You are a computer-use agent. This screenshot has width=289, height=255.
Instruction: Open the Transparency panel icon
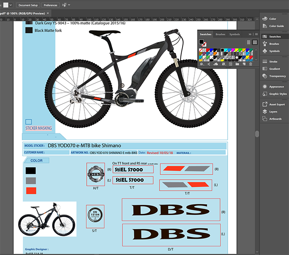coord(265,76)
